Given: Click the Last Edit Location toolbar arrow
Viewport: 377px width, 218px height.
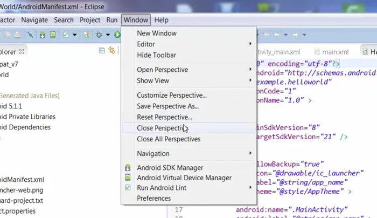Looking at the screenshot, I should [x=266, y=35].
